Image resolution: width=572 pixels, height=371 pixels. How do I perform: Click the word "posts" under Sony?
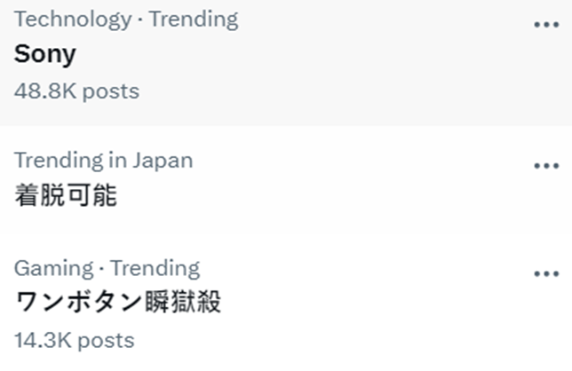tap(112, 91)
